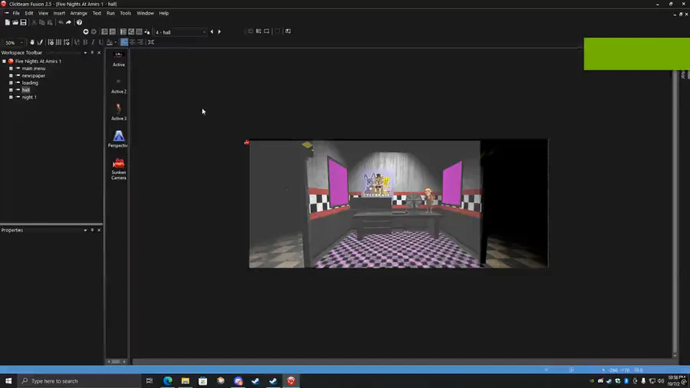The height and width of the screenshot is (388, 690).
Task: Open the Discord taskbar icon
Action: pyautogui.click(x=238, y=381)
